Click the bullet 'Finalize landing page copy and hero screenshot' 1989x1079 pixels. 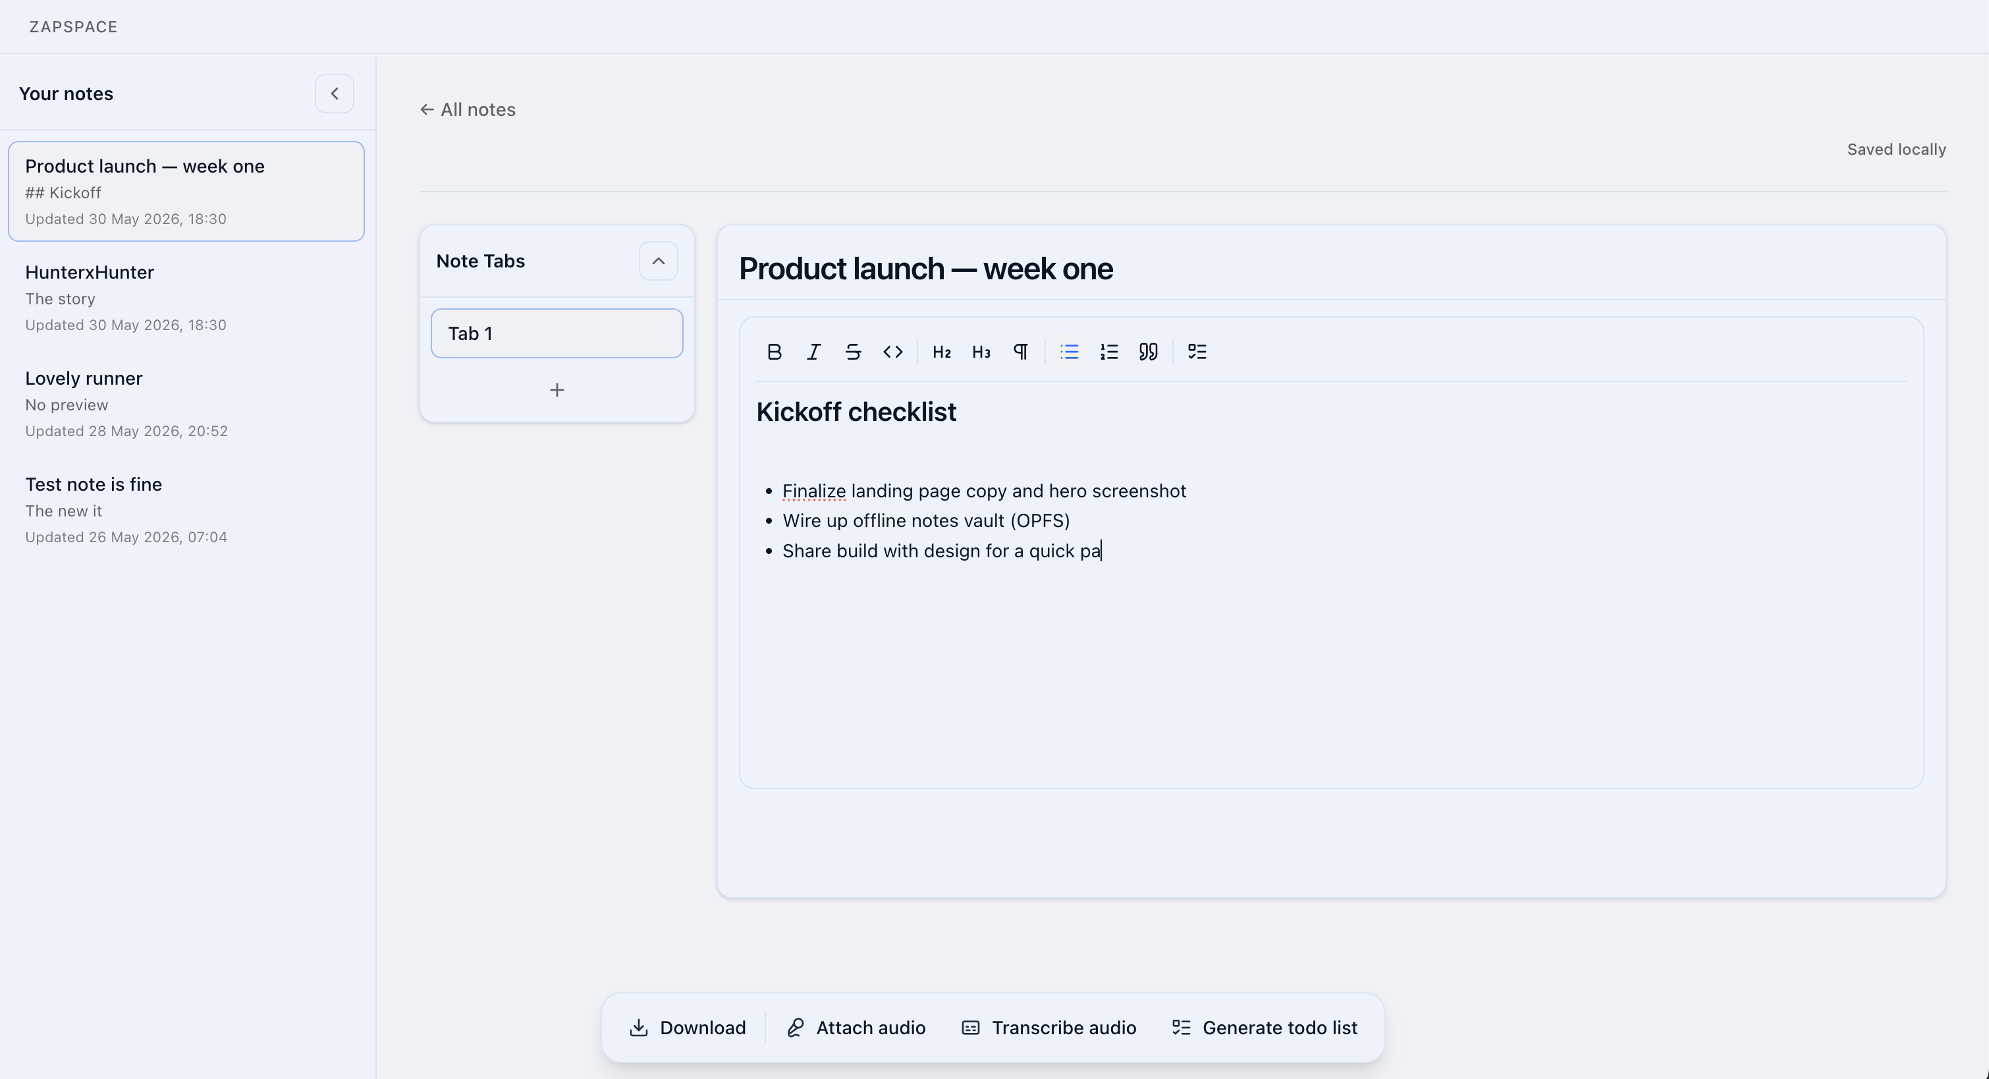pyautogui.click(x=984, y=491)
